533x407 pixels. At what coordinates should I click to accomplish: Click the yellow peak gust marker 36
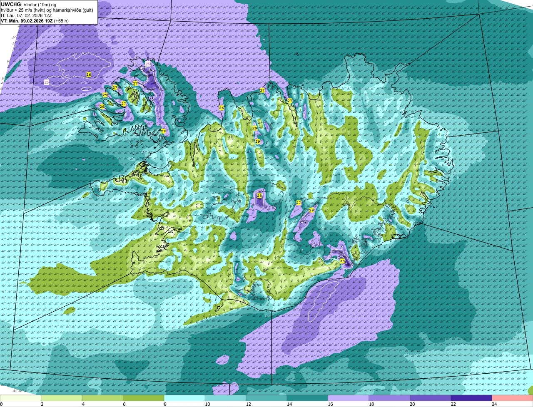342,261
